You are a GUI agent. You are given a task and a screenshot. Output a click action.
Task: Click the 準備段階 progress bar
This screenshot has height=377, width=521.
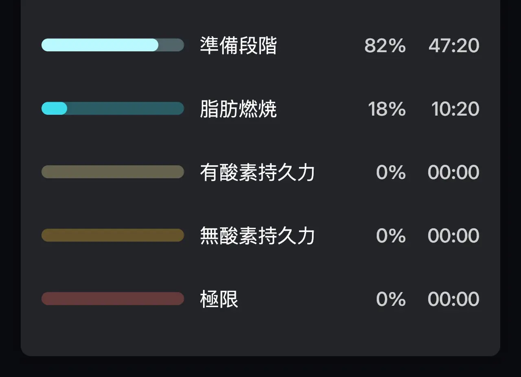113,45
